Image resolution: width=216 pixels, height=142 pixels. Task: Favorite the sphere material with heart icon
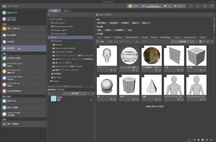111,99
